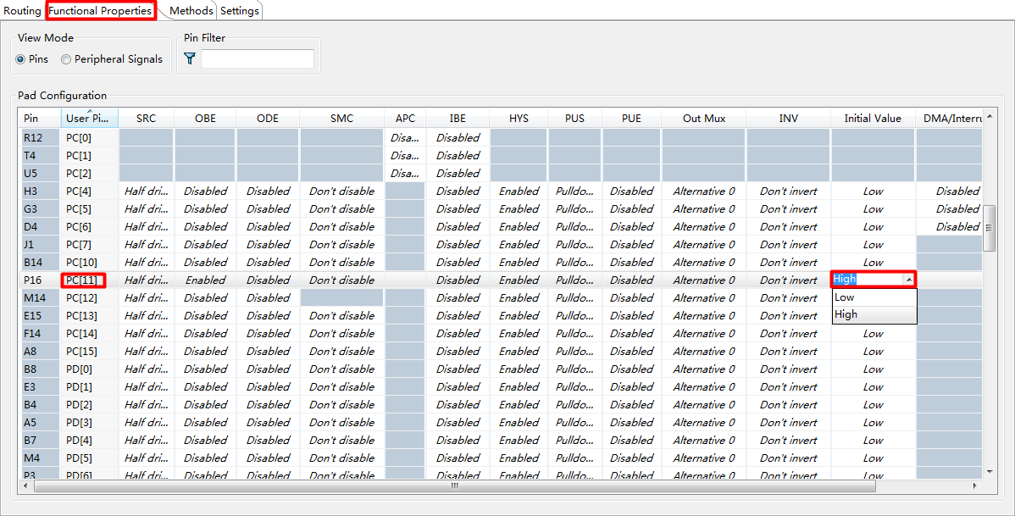Click the Out Mux column header
Viewport: 1015px width, 516px height.
point(704,119)
